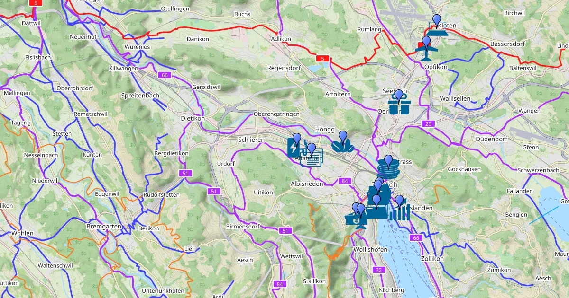Open the bar chart marker near Hirslanden
569x298 pixels.
tap(399, 209)
